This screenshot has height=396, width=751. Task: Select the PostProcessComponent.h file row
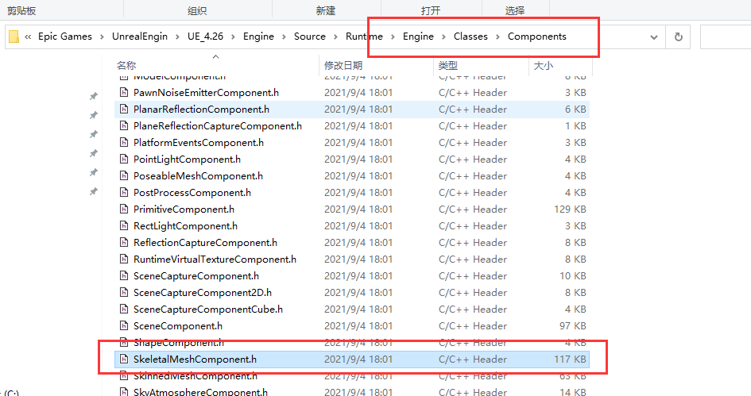pos(192,193)
